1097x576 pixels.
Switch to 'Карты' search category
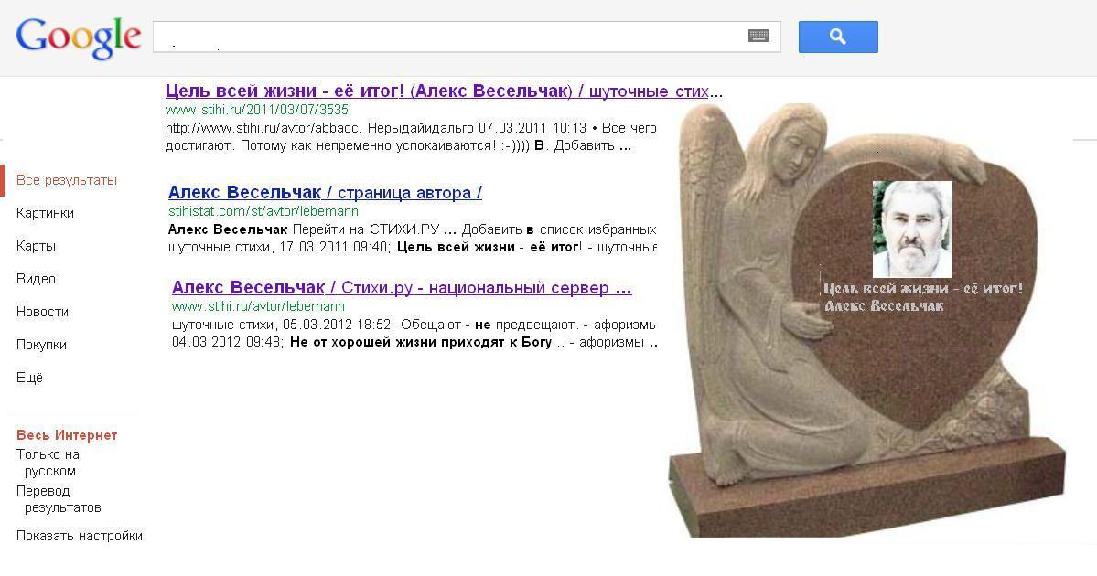click(x=36, y=246)
